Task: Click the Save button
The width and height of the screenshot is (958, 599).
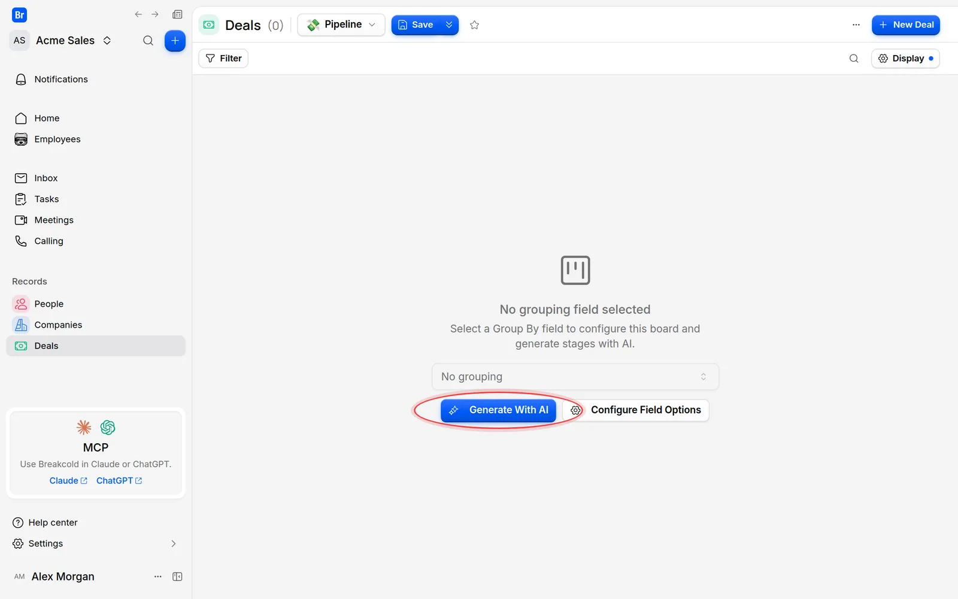Action: (x=416, y=25)
